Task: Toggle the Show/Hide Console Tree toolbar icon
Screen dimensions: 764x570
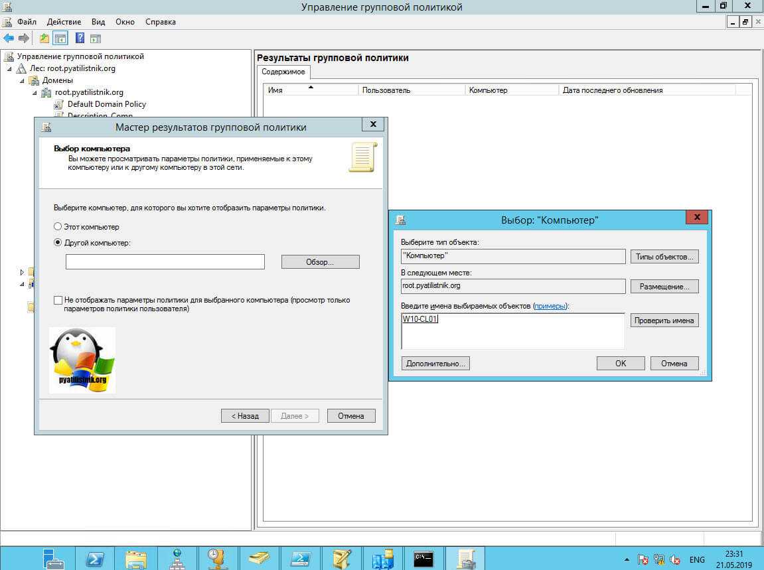Action: point(60,38)
